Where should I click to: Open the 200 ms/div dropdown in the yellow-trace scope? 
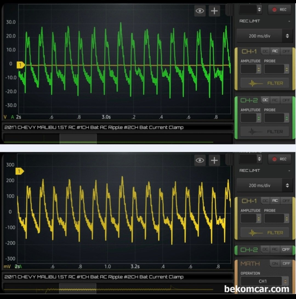(x=263, y=186)
